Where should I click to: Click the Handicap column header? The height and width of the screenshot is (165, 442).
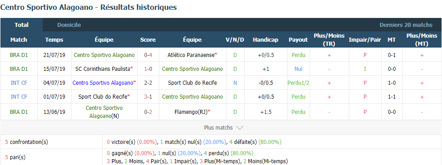[265, 40]
